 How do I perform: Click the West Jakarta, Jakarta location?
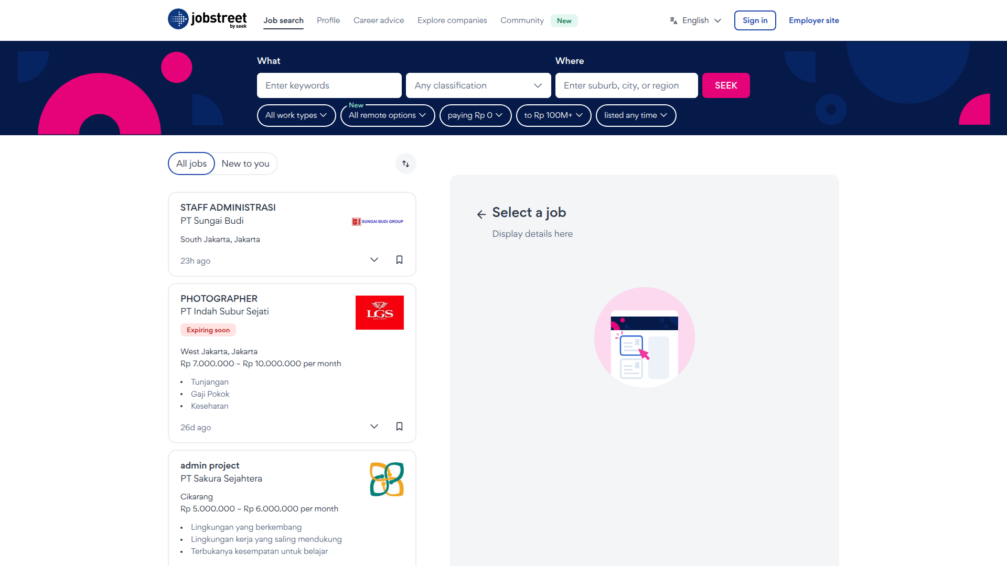[x=219, y=352]
